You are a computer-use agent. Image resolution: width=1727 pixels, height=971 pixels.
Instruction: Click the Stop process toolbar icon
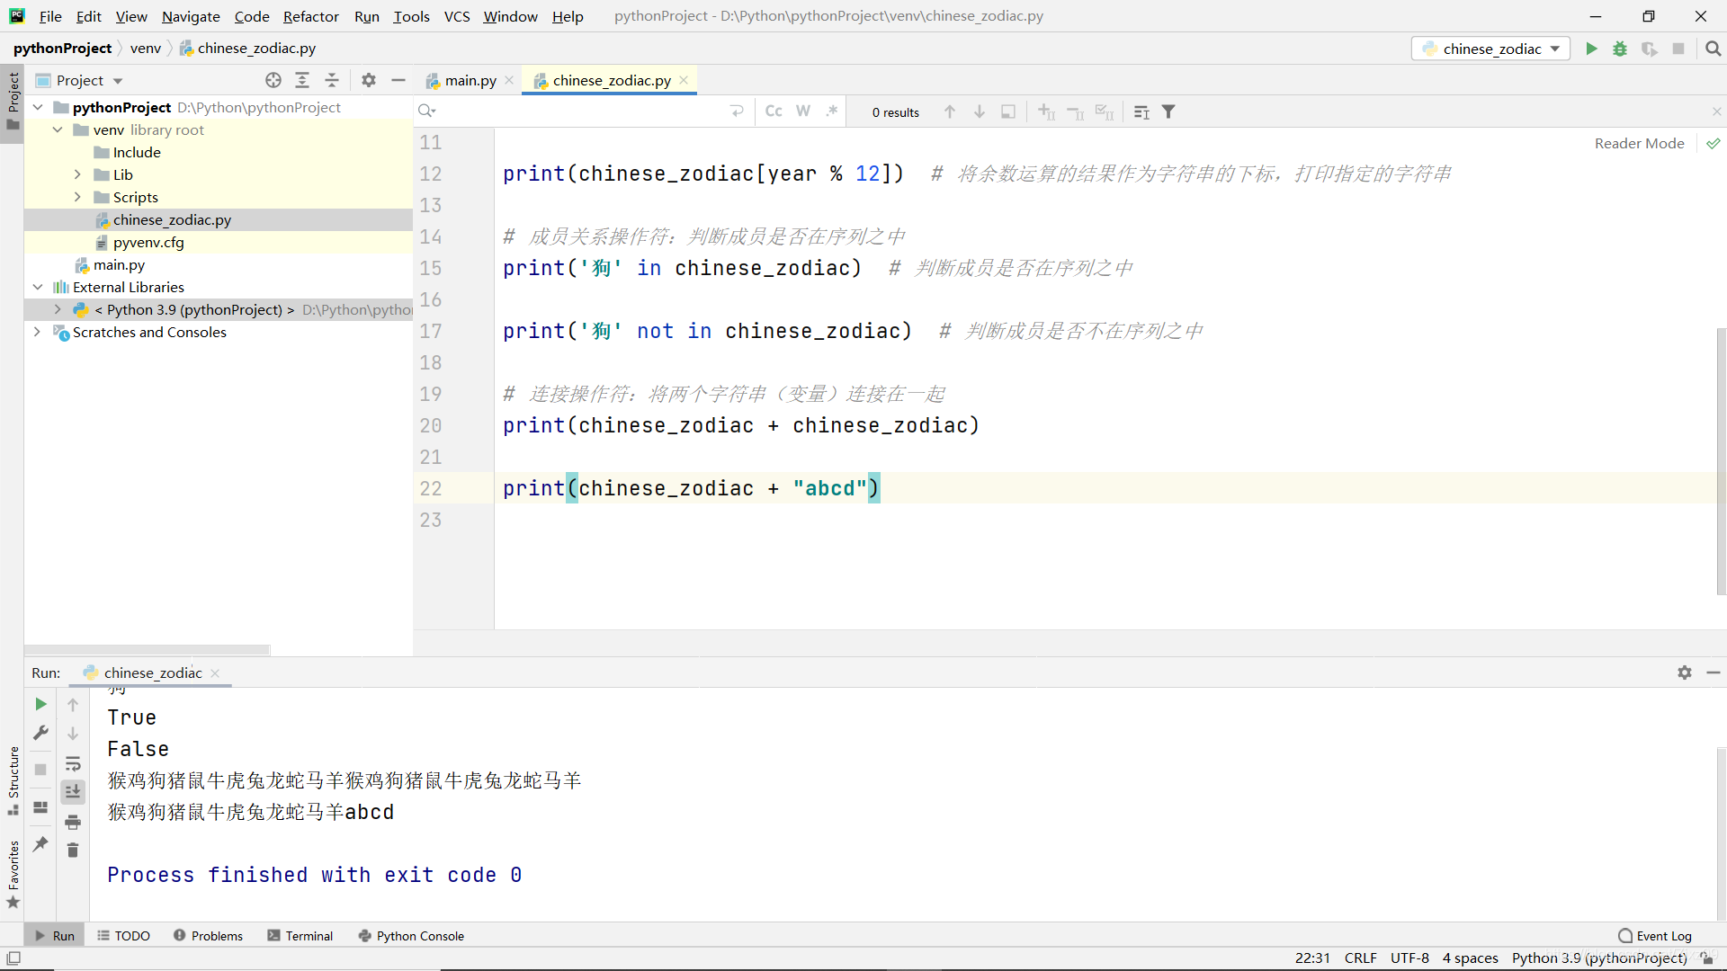coord(1678,49)
